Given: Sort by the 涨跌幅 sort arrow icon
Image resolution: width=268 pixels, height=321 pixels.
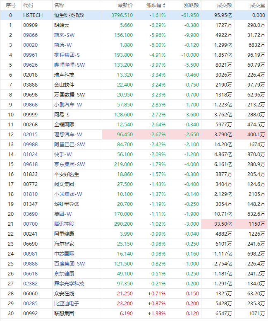Looking at the screenshot, I should [164, 5].
